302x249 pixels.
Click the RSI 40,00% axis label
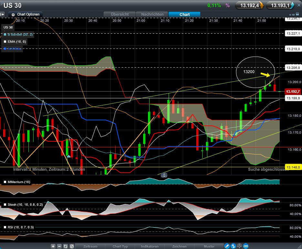(295, 236)
